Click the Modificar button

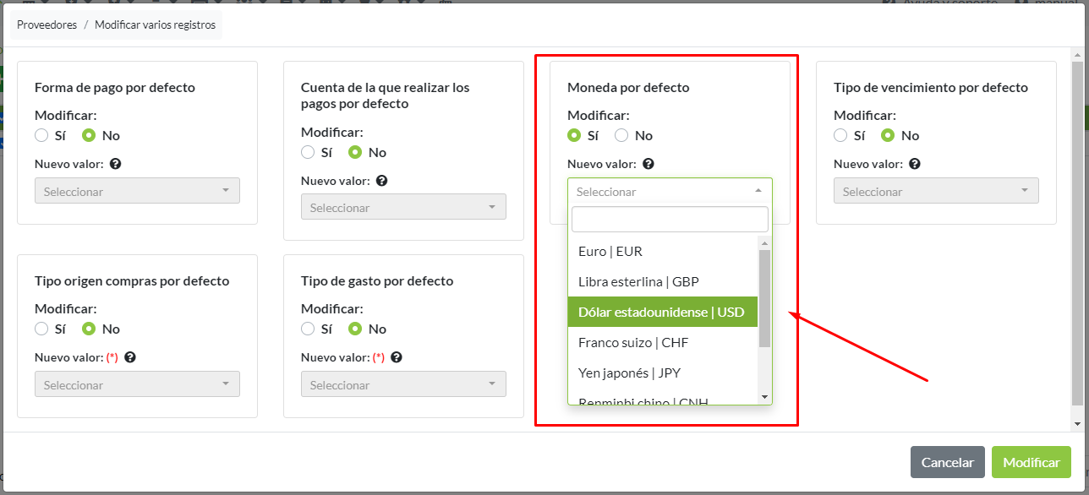click(x=1031, y=462)
